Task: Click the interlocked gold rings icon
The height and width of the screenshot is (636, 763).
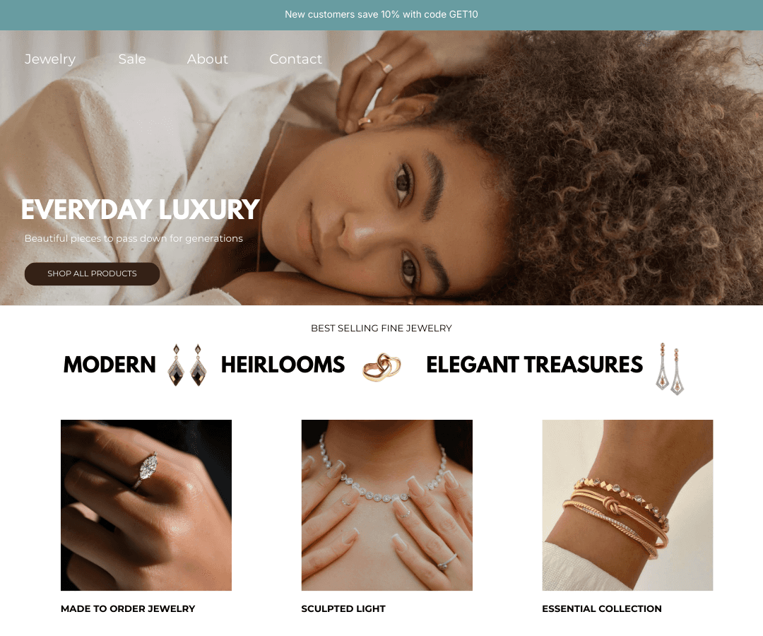Action: pyautogui.click(x=382, y=367)
